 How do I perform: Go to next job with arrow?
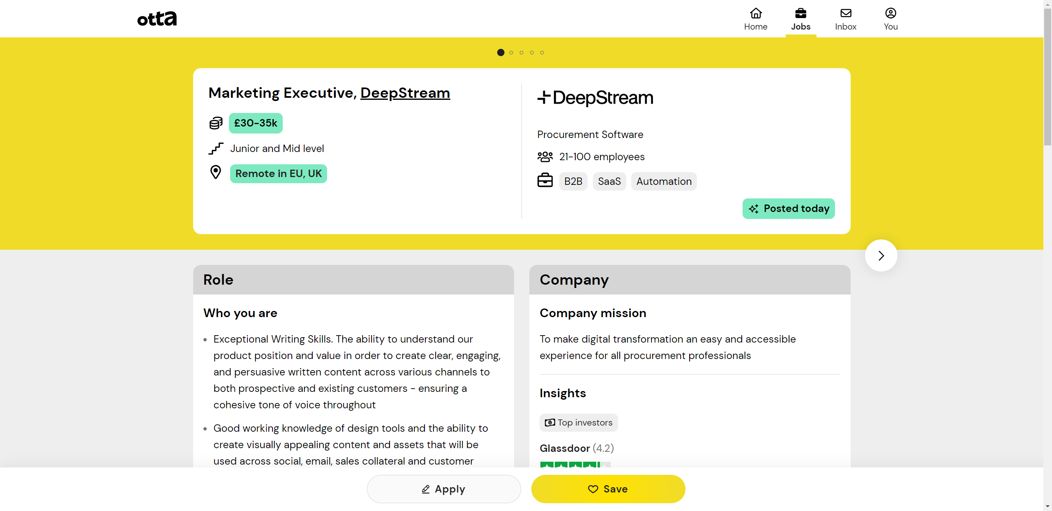(x=881, y=255)
